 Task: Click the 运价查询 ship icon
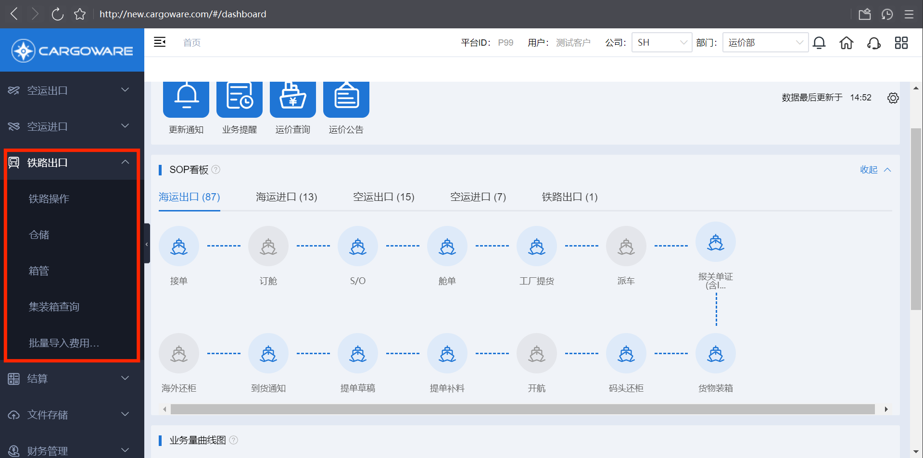point(292,99)
